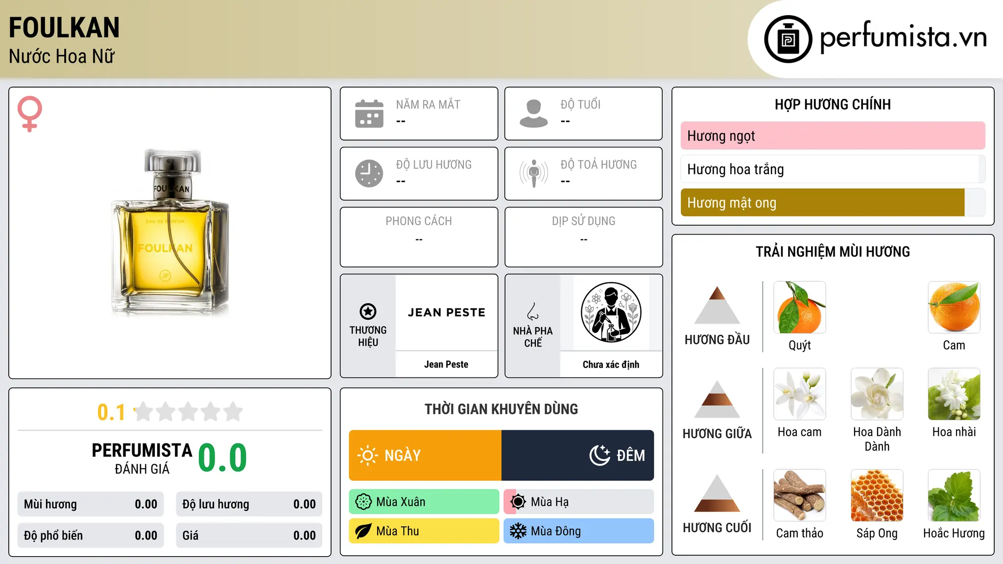The width and height of the screenshot is (1003, 564).
Task: Click the snowflake icon beside Mùa Đông
Action: (x=518, y=531)
